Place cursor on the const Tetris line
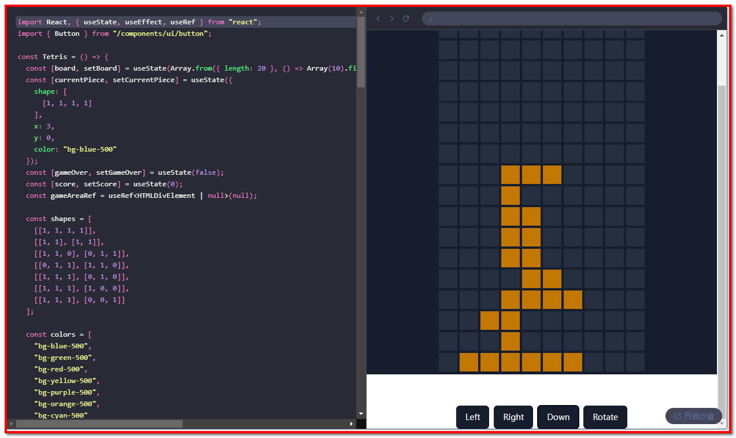The image size is (736, 438). pos(62,57)
